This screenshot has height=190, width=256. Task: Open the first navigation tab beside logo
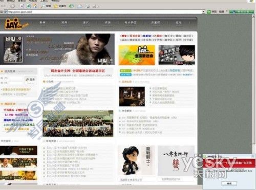(42, 23)
